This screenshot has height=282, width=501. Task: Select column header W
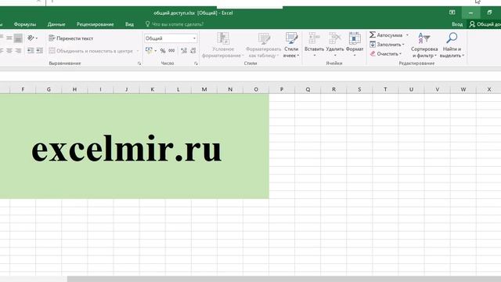click(x=463, y=89)
